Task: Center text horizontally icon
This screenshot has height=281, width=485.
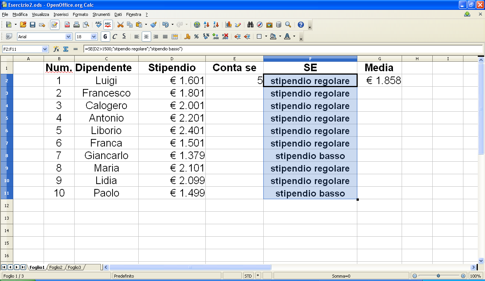Action: [x=146, y=36]
